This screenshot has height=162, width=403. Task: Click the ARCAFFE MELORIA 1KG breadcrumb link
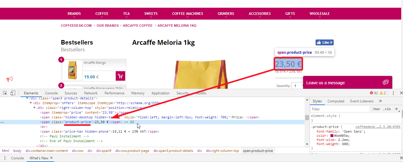[x=177, y=26]
